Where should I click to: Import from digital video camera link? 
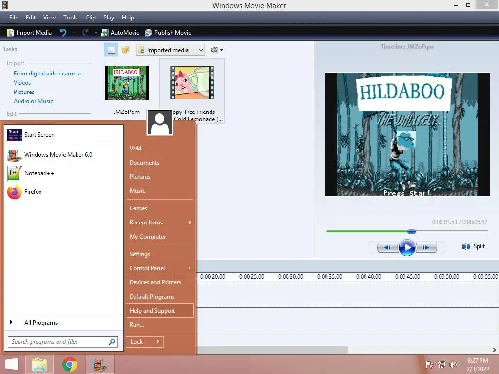[x=47, y=74]
